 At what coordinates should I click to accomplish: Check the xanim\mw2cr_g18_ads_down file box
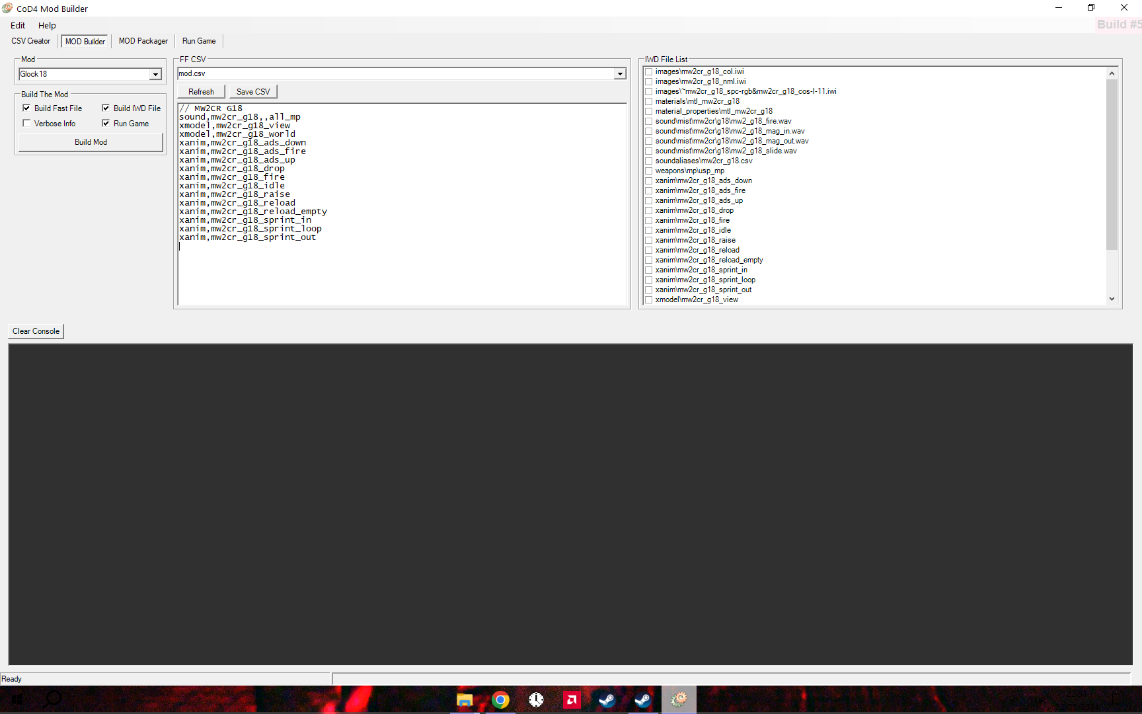(649, 180)
